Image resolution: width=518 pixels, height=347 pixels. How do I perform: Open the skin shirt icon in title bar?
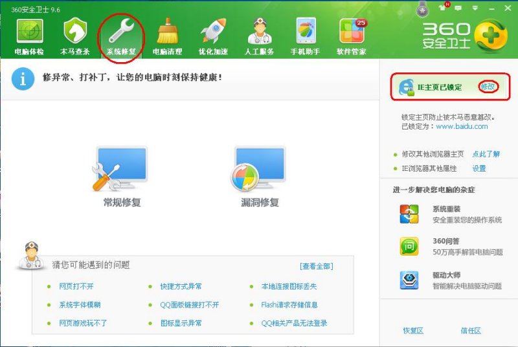point(442,8)
